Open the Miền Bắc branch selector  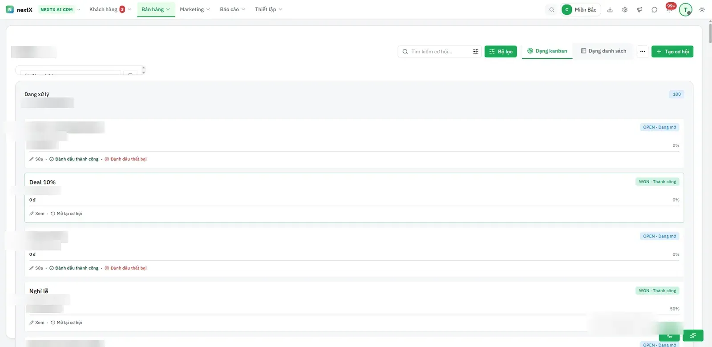point(580,10)
